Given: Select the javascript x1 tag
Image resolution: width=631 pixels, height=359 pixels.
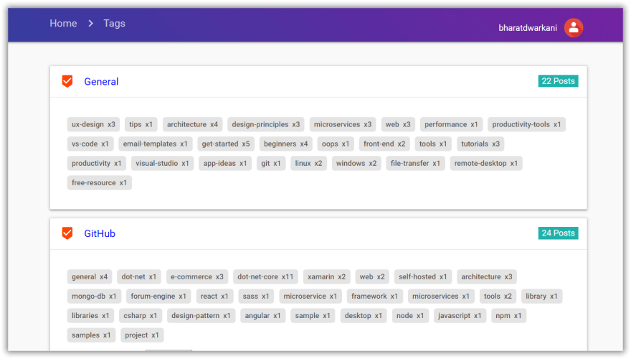Looking at the screenshot, I should (460, 315).
